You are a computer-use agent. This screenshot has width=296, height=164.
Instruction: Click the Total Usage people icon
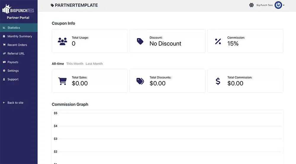pyautogui.click(x=62, y=41)
